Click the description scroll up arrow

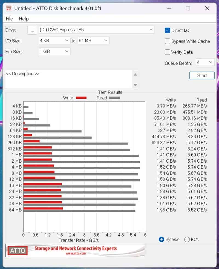[x=135, y=75]
